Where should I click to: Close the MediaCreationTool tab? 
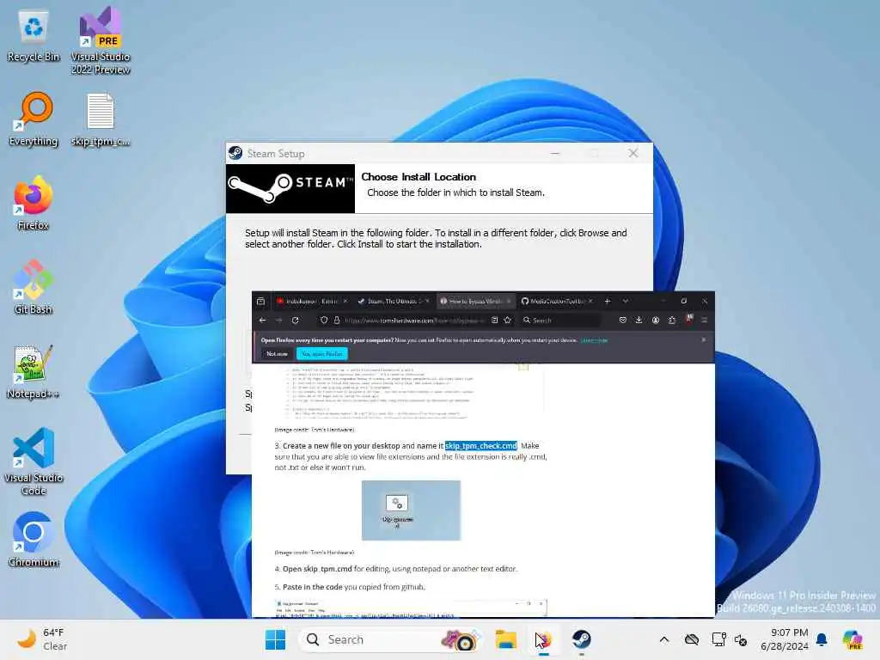pyautogui.click(x=590, y=302)
